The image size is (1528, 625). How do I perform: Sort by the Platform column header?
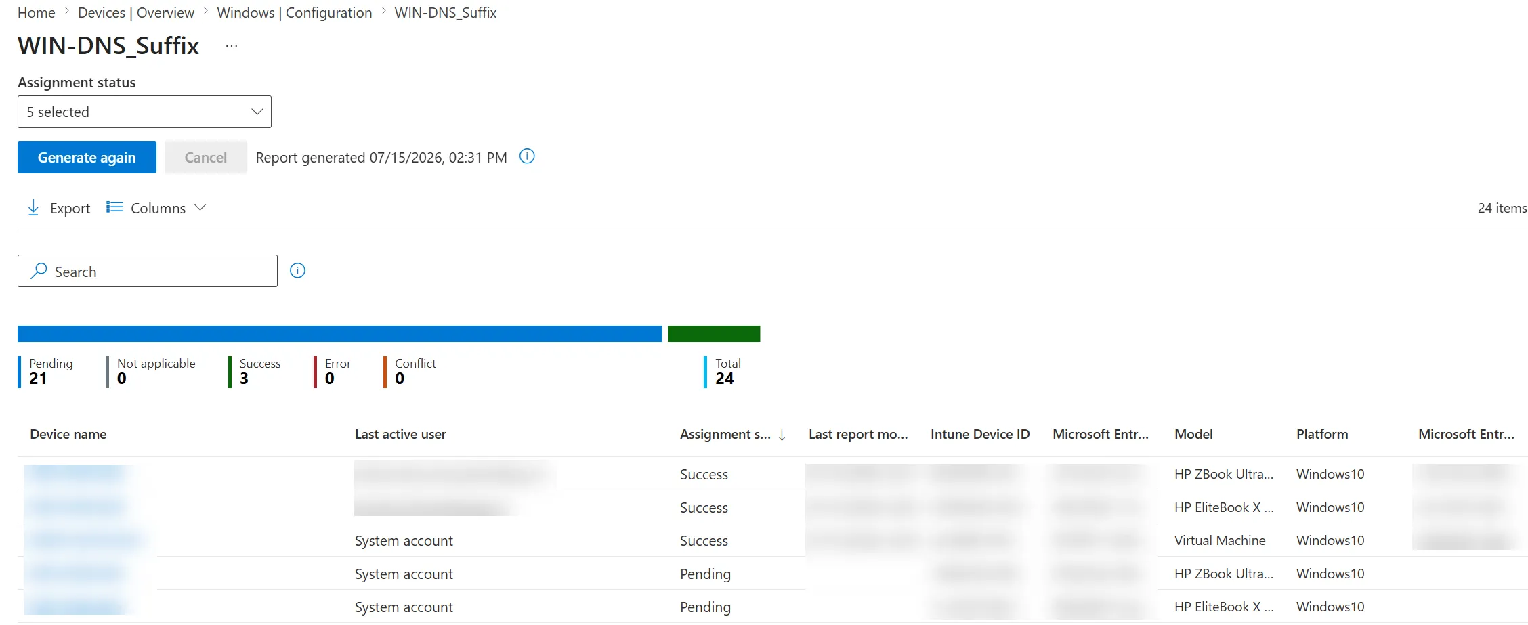tap(1322, 434)
